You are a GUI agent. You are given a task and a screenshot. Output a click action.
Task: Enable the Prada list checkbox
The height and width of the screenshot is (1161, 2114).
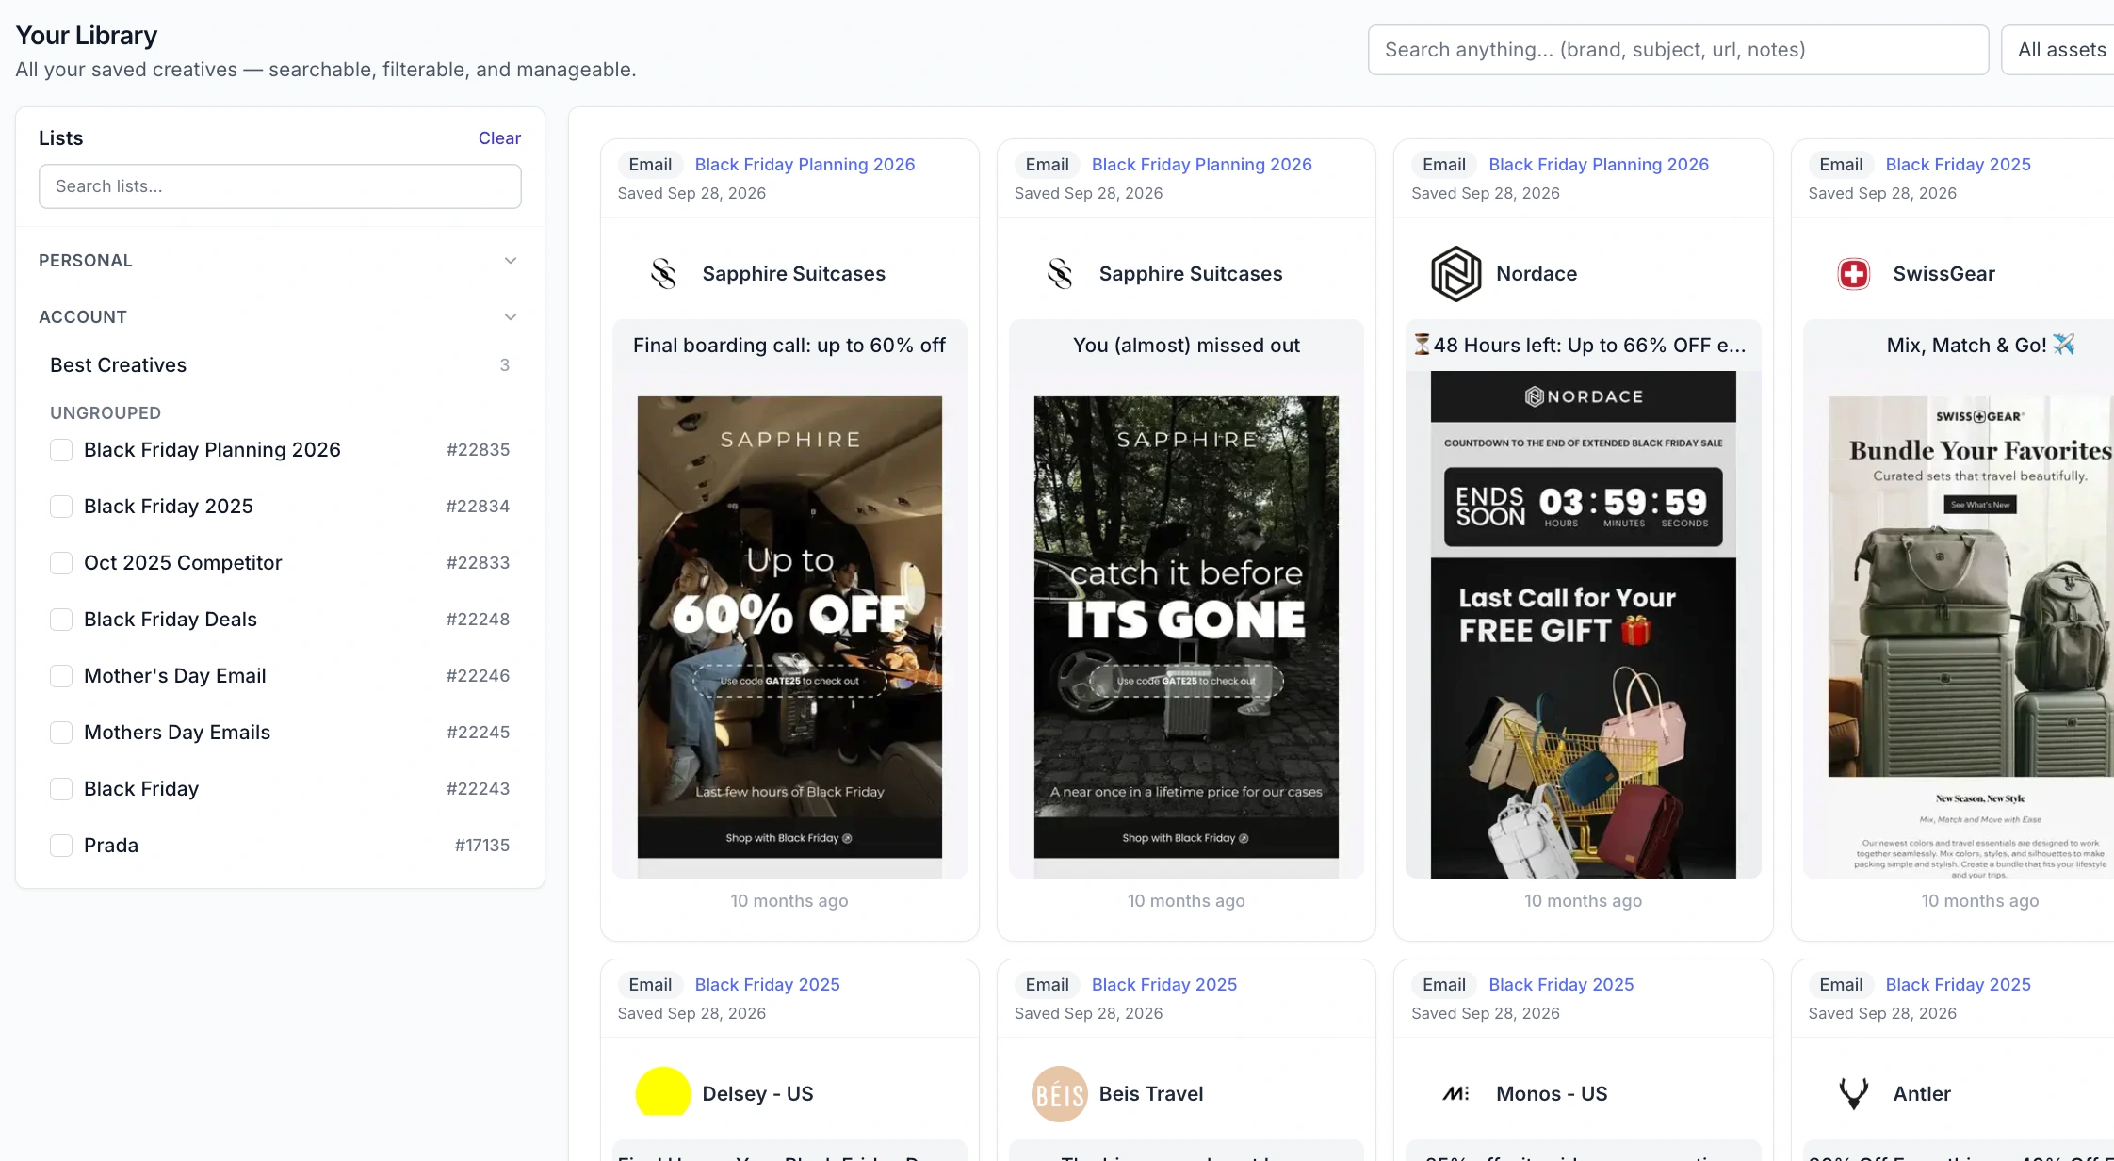[x=61, y=846]
